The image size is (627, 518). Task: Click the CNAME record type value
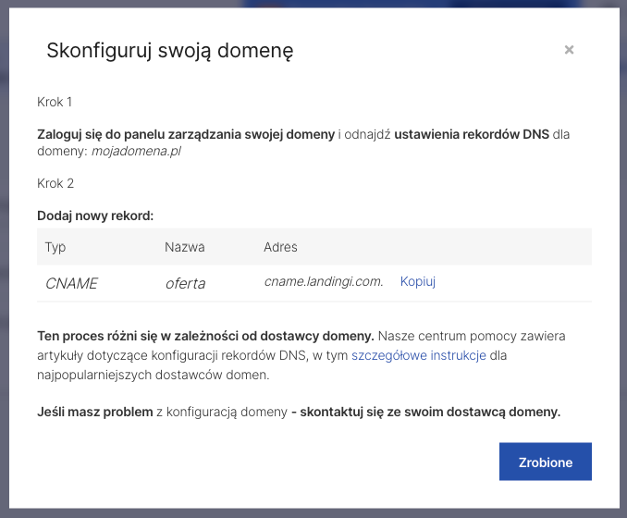click(x=71, y=284)
